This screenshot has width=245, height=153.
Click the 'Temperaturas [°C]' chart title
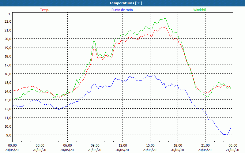point(126,3)
